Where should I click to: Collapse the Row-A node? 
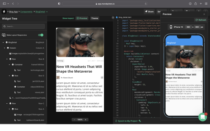tap(9, 109)
